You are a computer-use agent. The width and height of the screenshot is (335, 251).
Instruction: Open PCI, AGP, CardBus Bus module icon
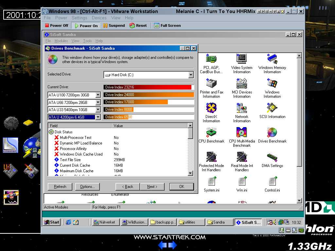tap(211, 59)
